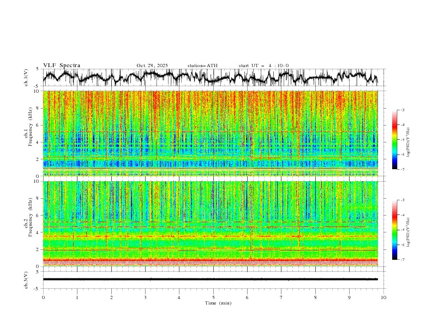Click the ch.2 spectrogram panel
The width and height of the screenshot is (432, 334).
pyautogui.click(x=210, y=224)
